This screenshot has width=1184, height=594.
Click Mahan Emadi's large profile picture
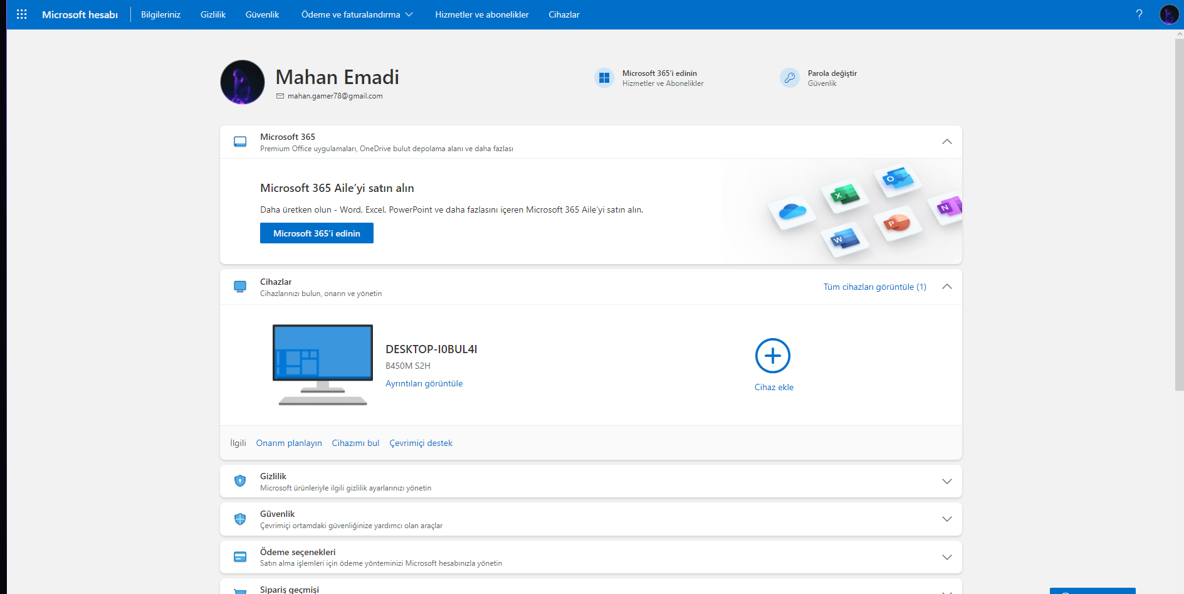243,82
